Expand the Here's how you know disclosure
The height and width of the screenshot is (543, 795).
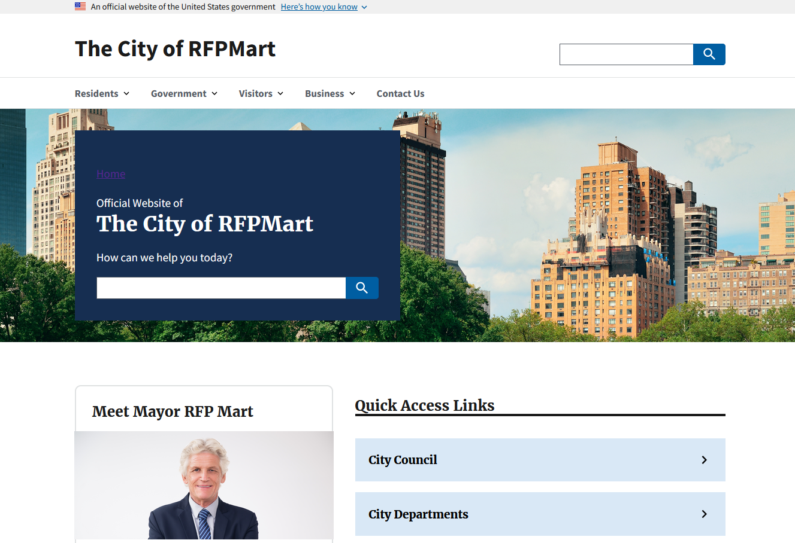click(319, 7)
